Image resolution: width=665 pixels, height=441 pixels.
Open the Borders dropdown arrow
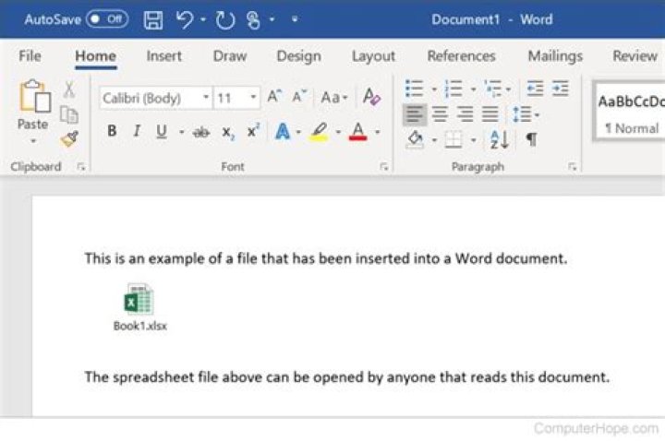point(473,140)
